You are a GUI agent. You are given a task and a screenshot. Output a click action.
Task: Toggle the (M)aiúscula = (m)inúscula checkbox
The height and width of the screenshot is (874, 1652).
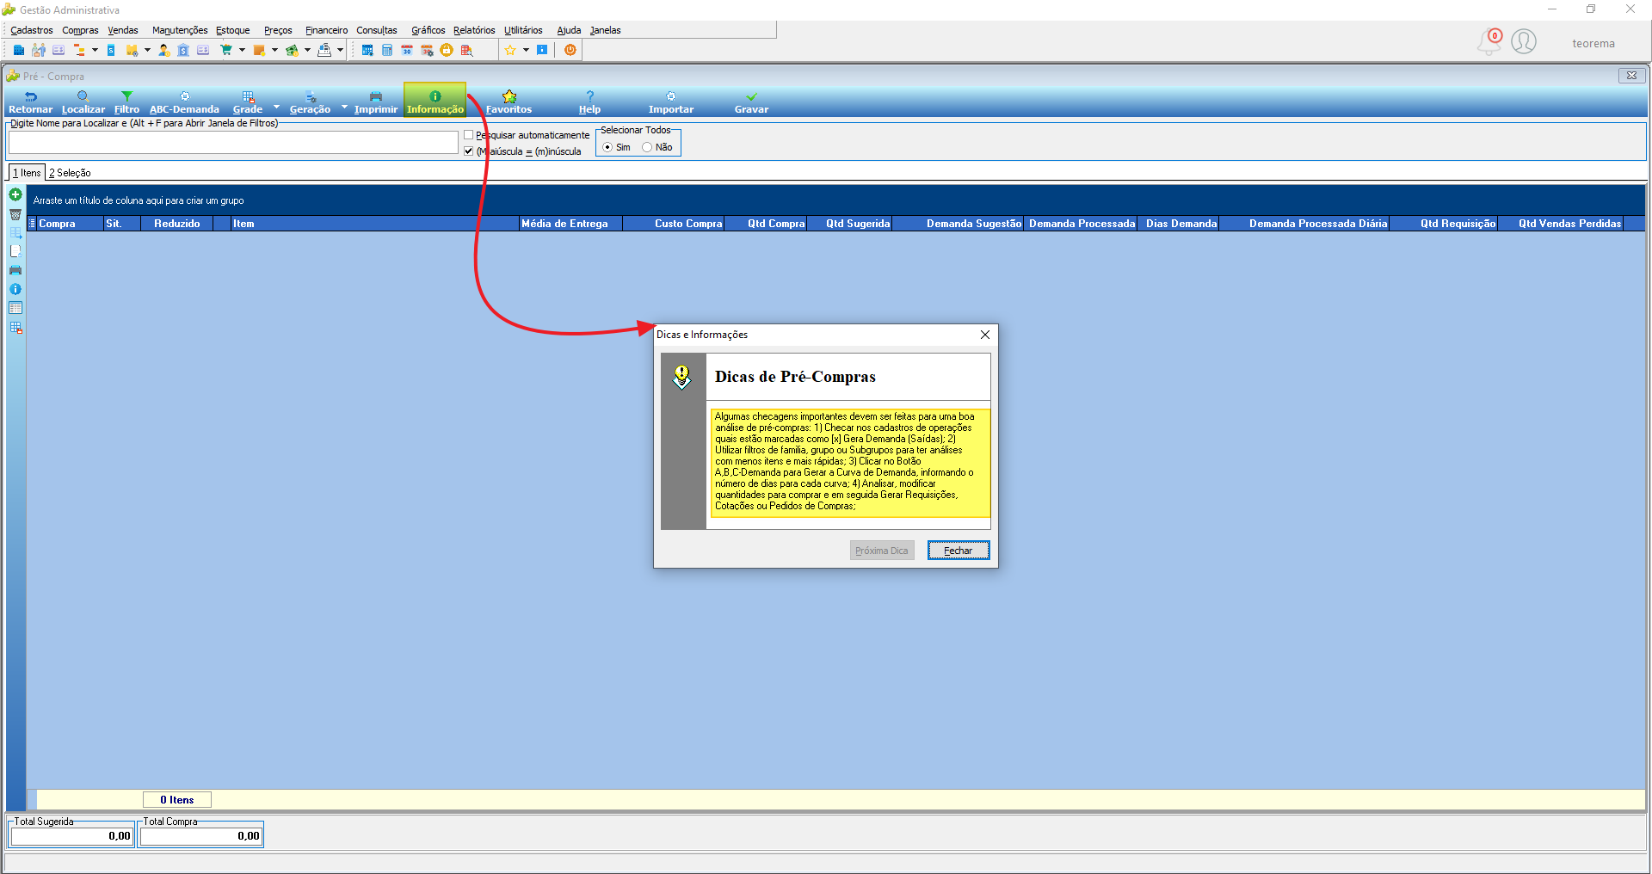coord(469,151)
